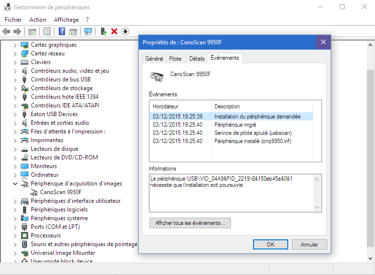The height and width of the screenshot is (275, 375).
Task: Click the disable device down-arrow icon
Action: tap(125, 31)
